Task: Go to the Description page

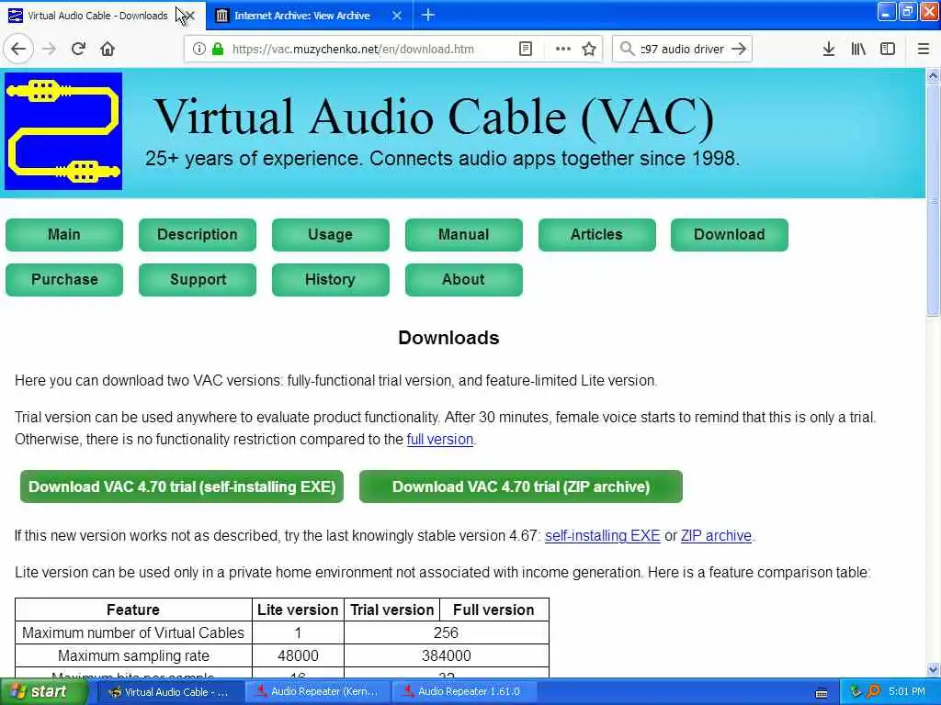Action: (198, 234)
